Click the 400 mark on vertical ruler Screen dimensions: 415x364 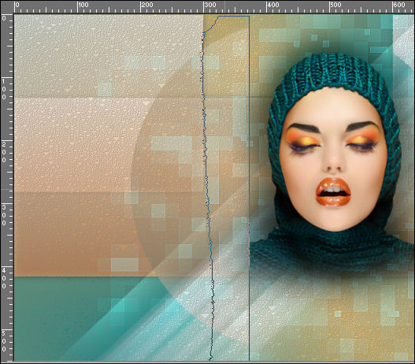4,278
